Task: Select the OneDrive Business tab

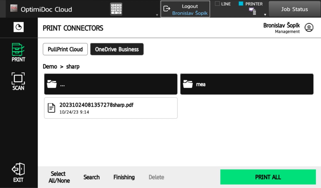Action: coord(117,49)
